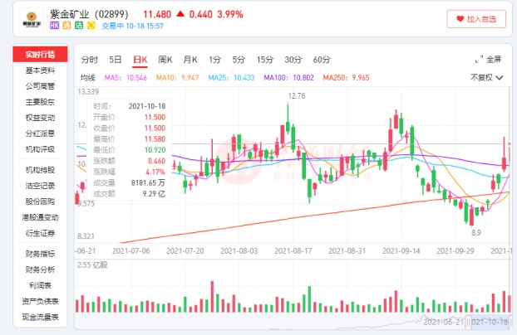Image resolution: width=517 pixels, height=335 pixels.
Task: Select the 分时 intraday chart tab
Action: [x=90, y=60]
